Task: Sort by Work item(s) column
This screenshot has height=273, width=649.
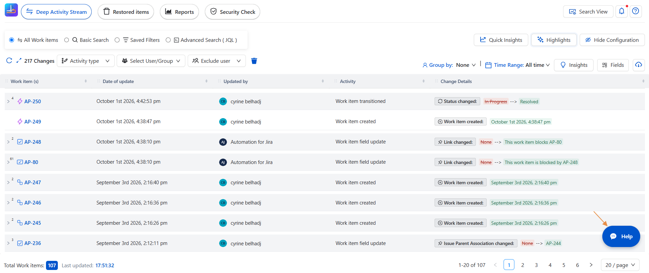Action: click(x=86, y=81)
